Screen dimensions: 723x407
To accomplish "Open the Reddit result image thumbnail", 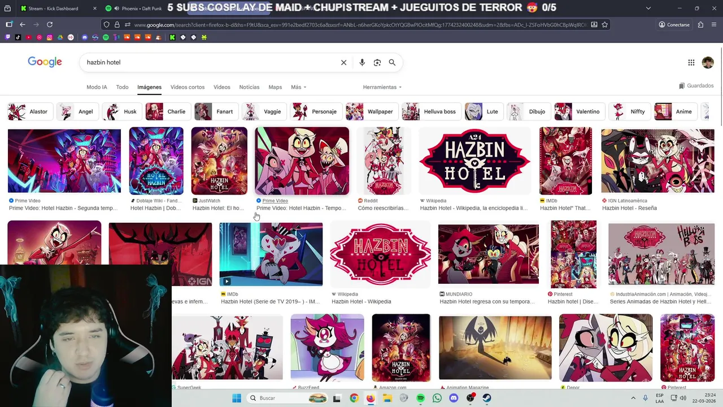I will point(384,161).
